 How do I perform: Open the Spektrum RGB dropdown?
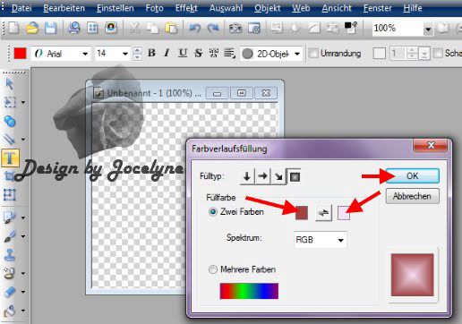tap(321, 240)
